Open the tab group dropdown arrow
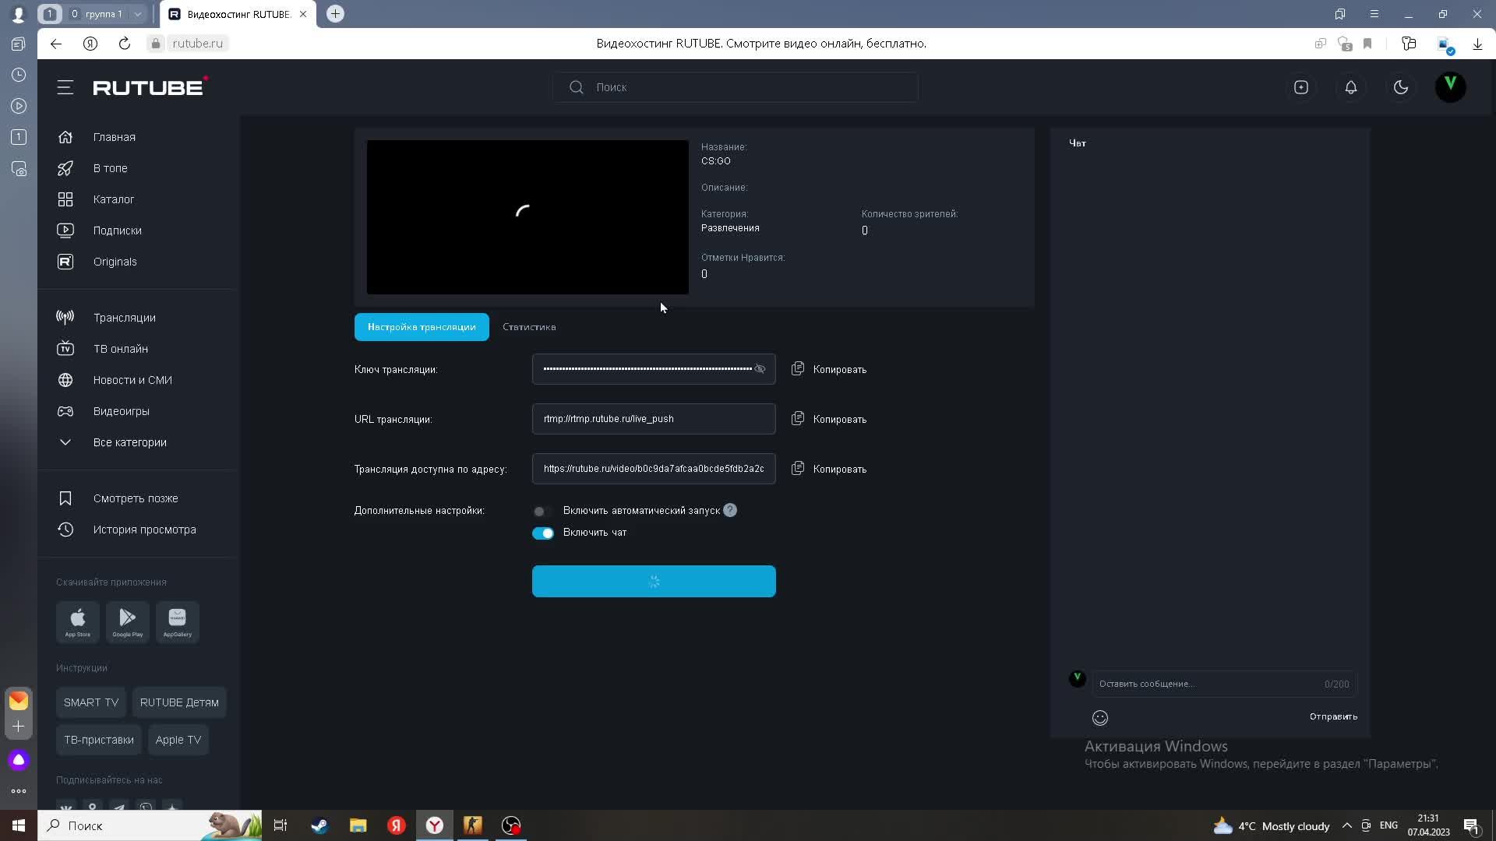The height and width of the screenshot is (841, 1496). click(137, 14)
